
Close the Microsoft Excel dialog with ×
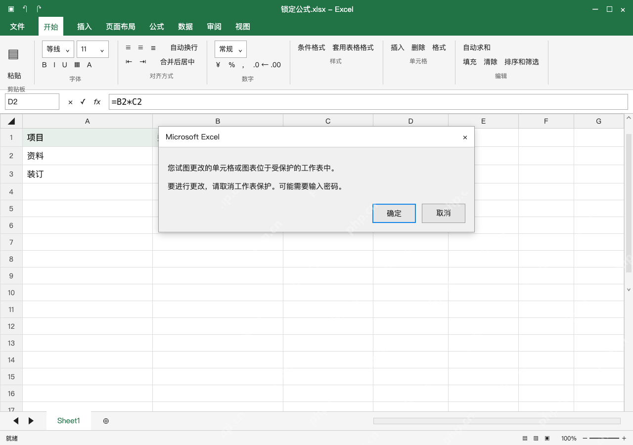(465, 137)
